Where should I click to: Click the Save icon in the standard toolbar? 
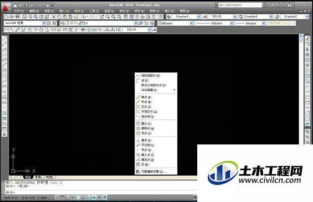coord(17,17)
